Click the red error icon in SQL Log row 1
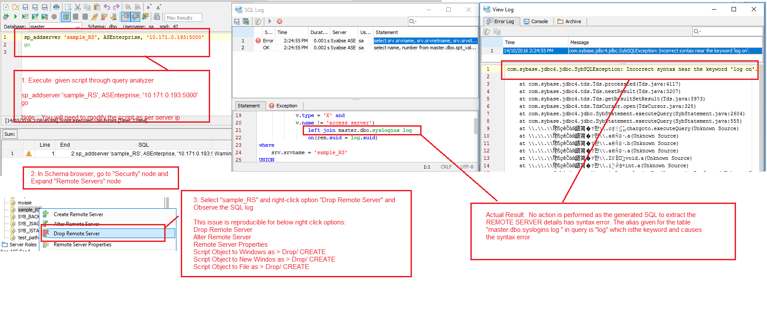The width and height of the screenshot is (767, 331). (x=258, y=41)
